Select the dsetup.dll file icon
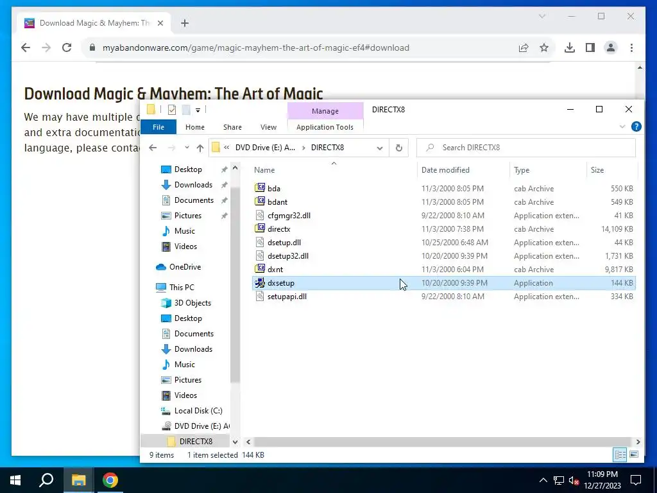Viewport: 657px width, 493px height. click(x=260, y=242)
